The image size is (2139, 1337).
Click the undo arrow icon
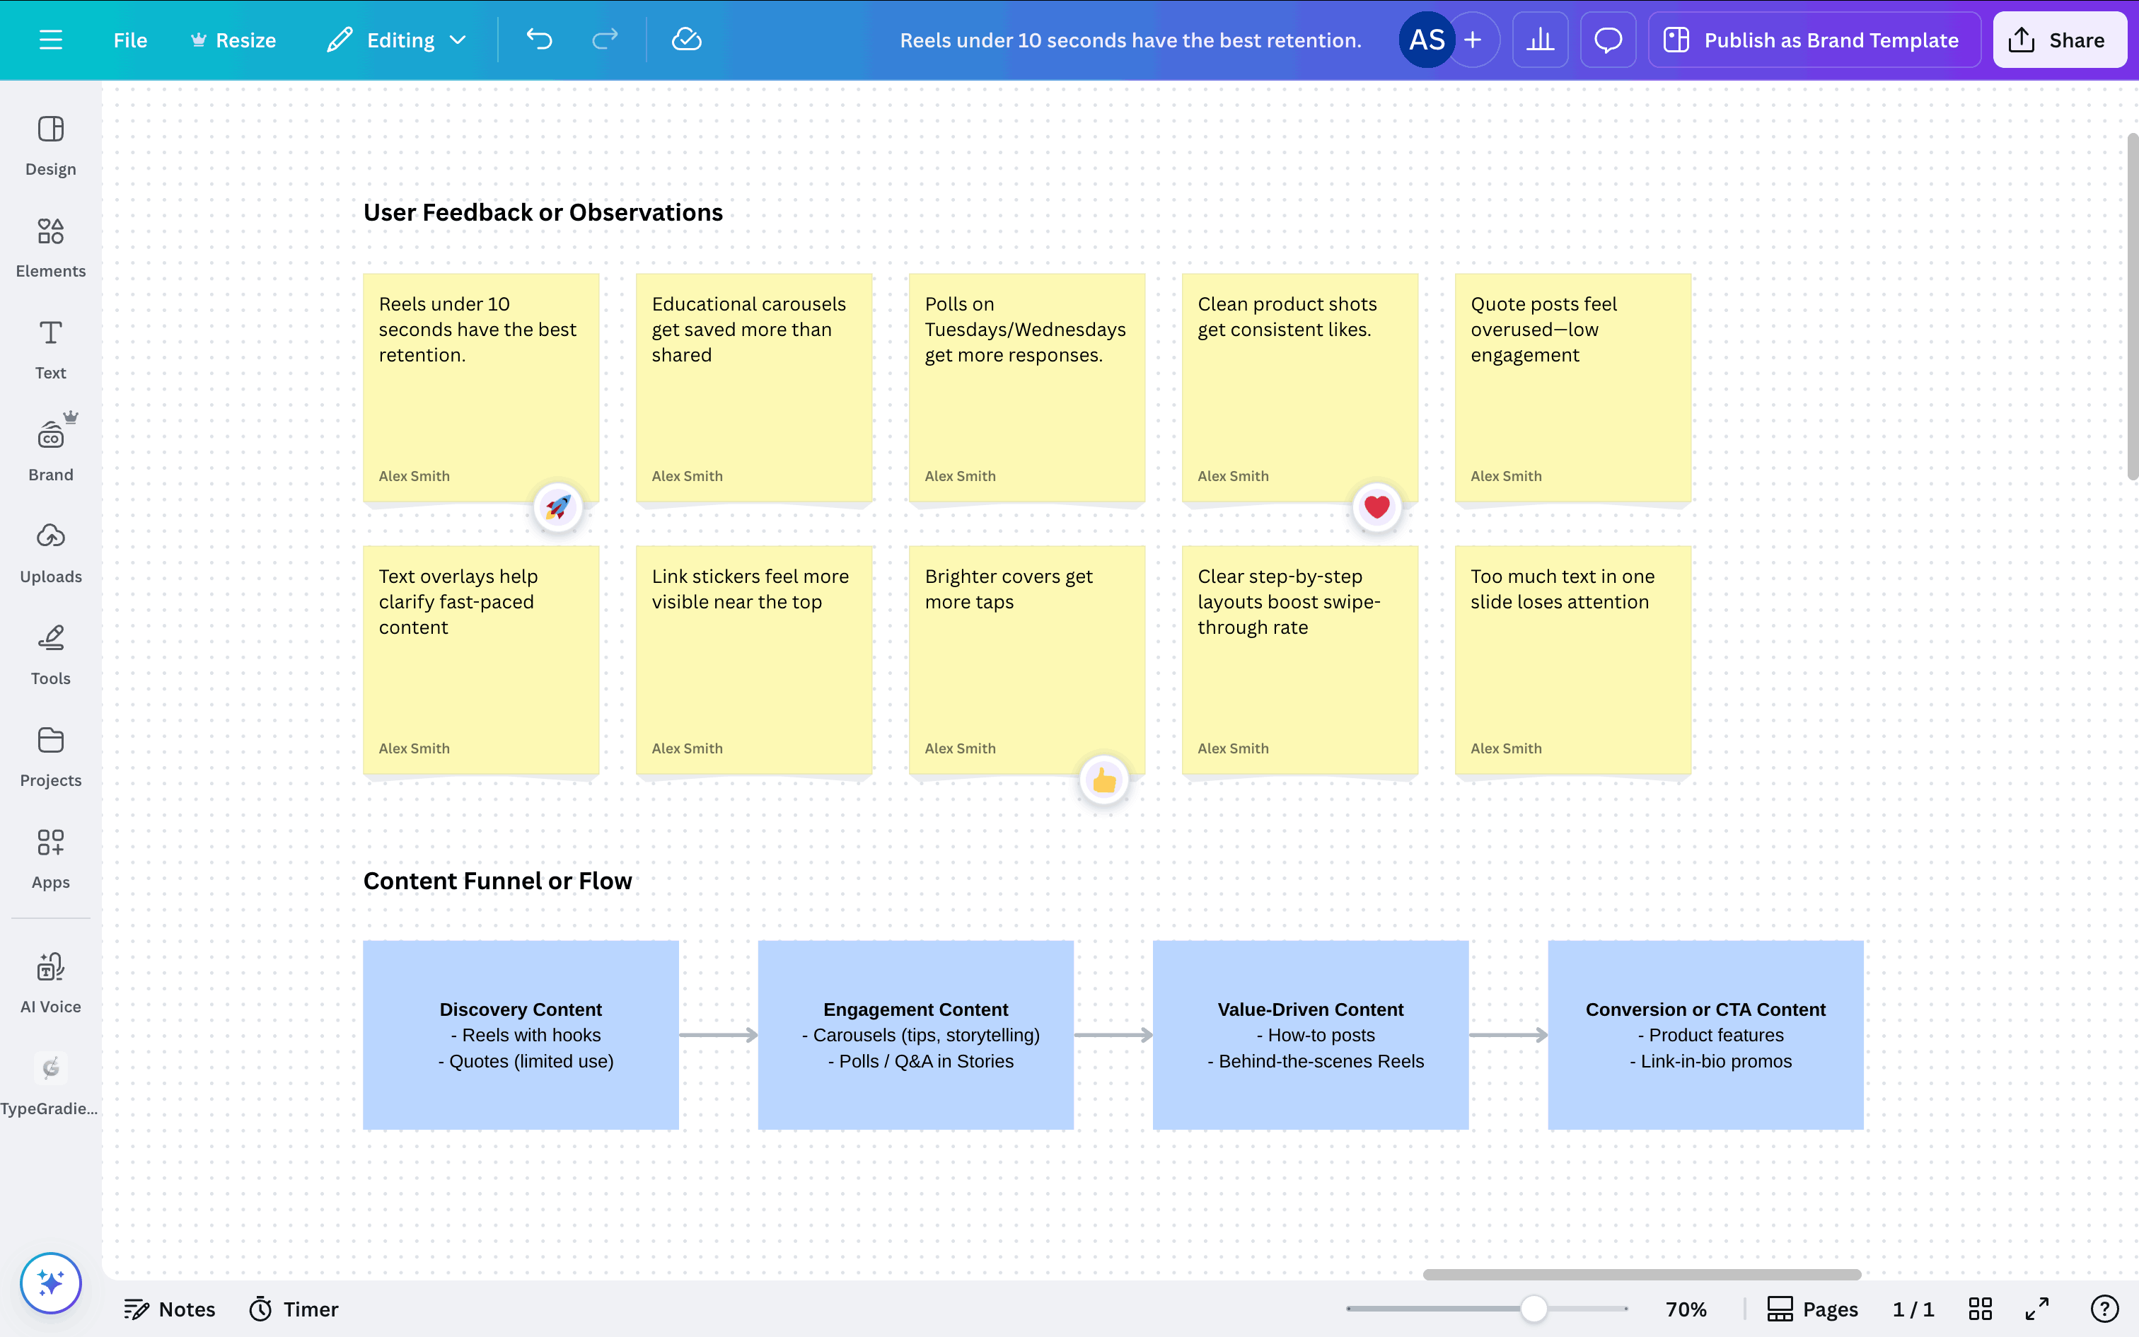pyautogui.click(x=539, y=40)
